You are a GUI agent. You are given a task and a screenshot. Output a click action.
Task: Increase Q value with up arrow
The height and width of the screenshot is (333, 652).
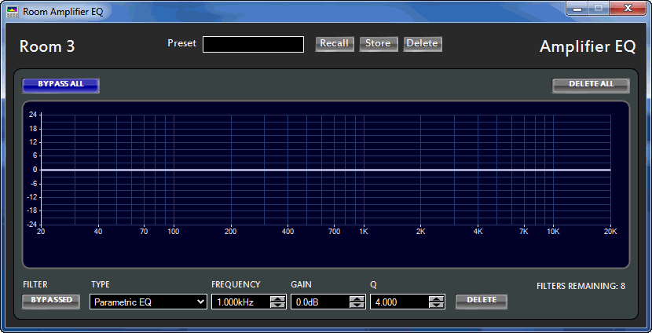point(436,298)
